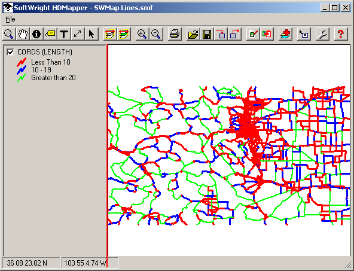Click the red Less Than 10 legend symbol
Screen dimensions: 354x271
[22, 62]
